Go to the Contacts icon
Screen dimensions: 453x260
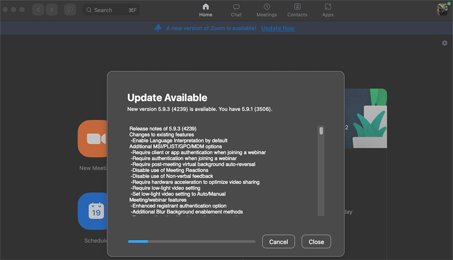point(297,10)
